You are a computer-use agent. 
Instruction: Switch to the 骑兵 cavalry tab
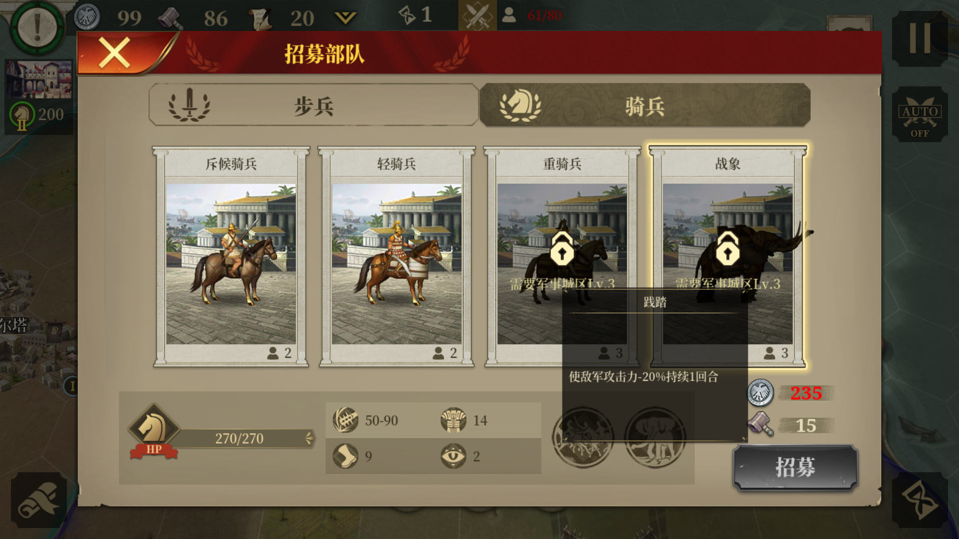click(645, 105)
